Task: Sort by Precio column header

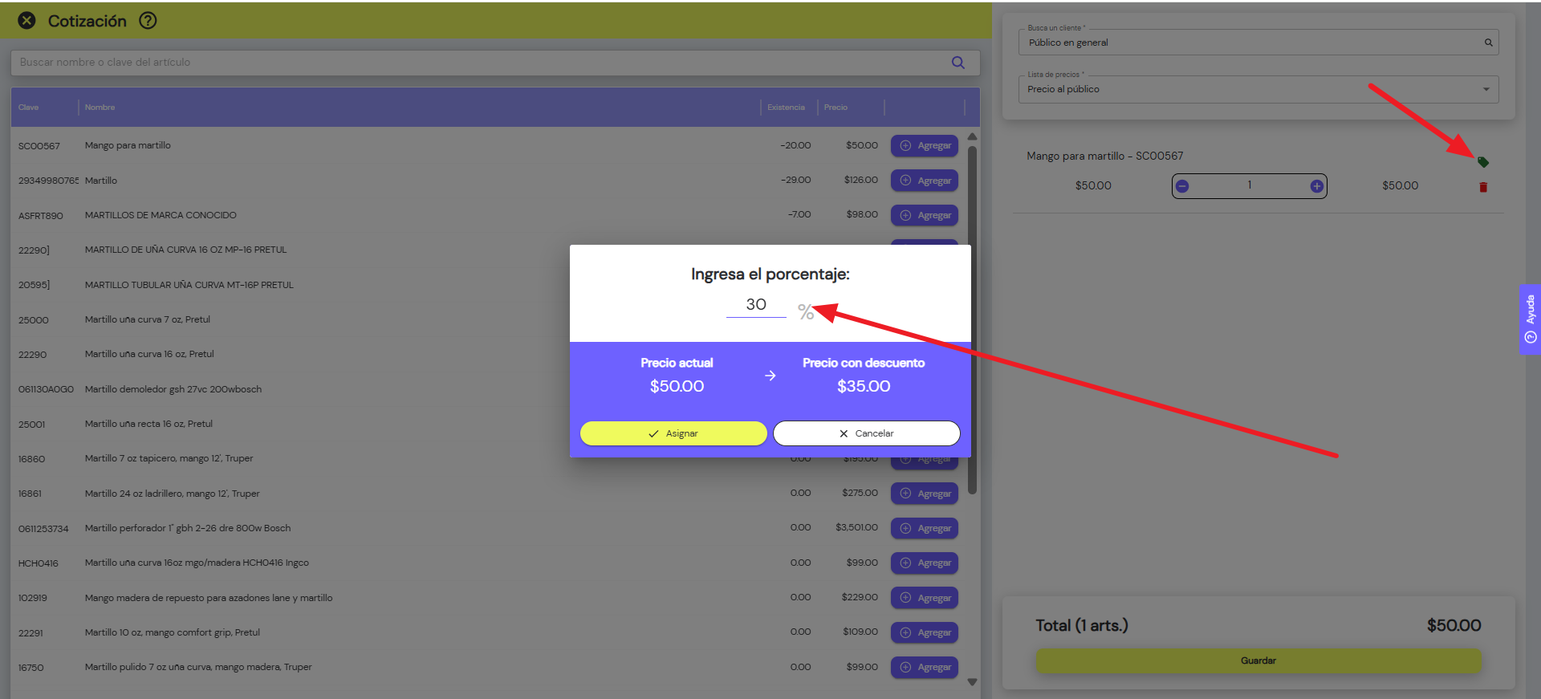Action: [x=836, y=108]
